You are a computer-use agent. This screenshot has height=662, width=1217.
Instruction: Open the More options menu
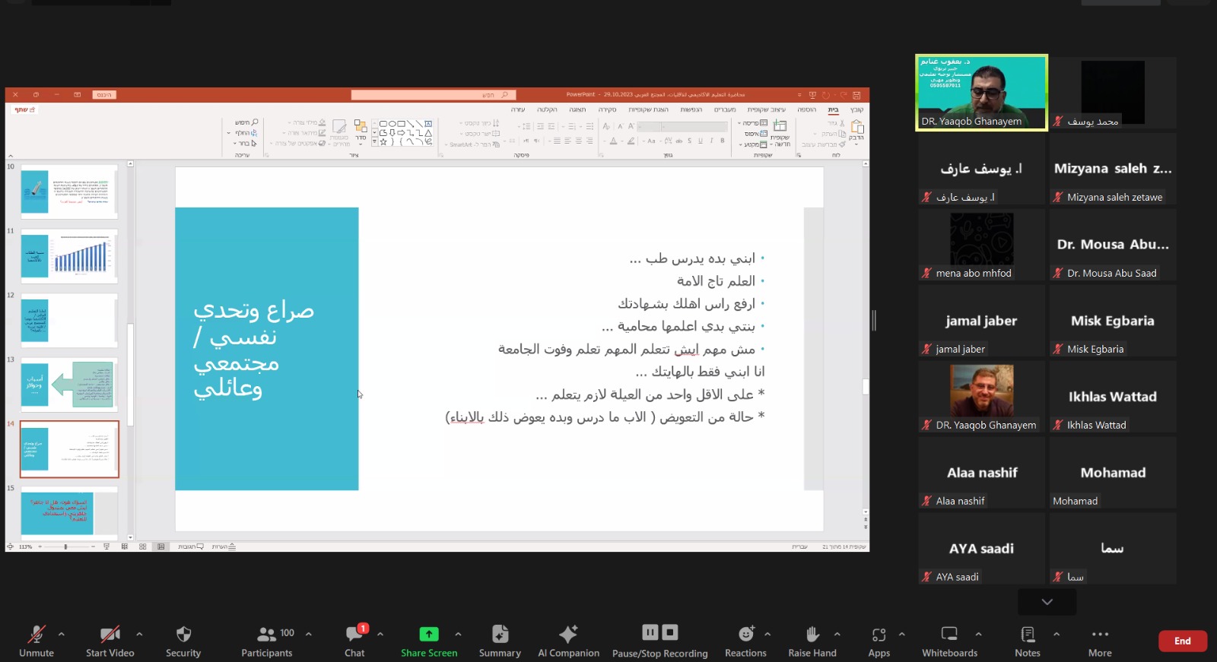tap(1100, 635)
